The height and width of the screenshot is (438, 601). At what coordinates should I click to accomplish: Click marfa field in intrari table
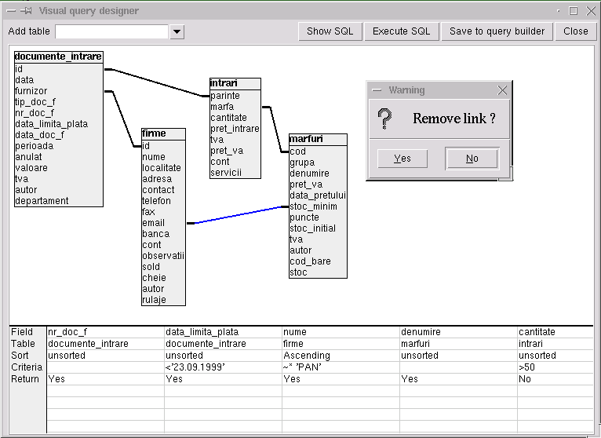tap(222, 107)
